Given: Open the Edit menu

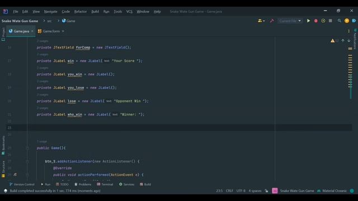Looking at the screenshot, I should pyautogui.click(x=25, y=11).
